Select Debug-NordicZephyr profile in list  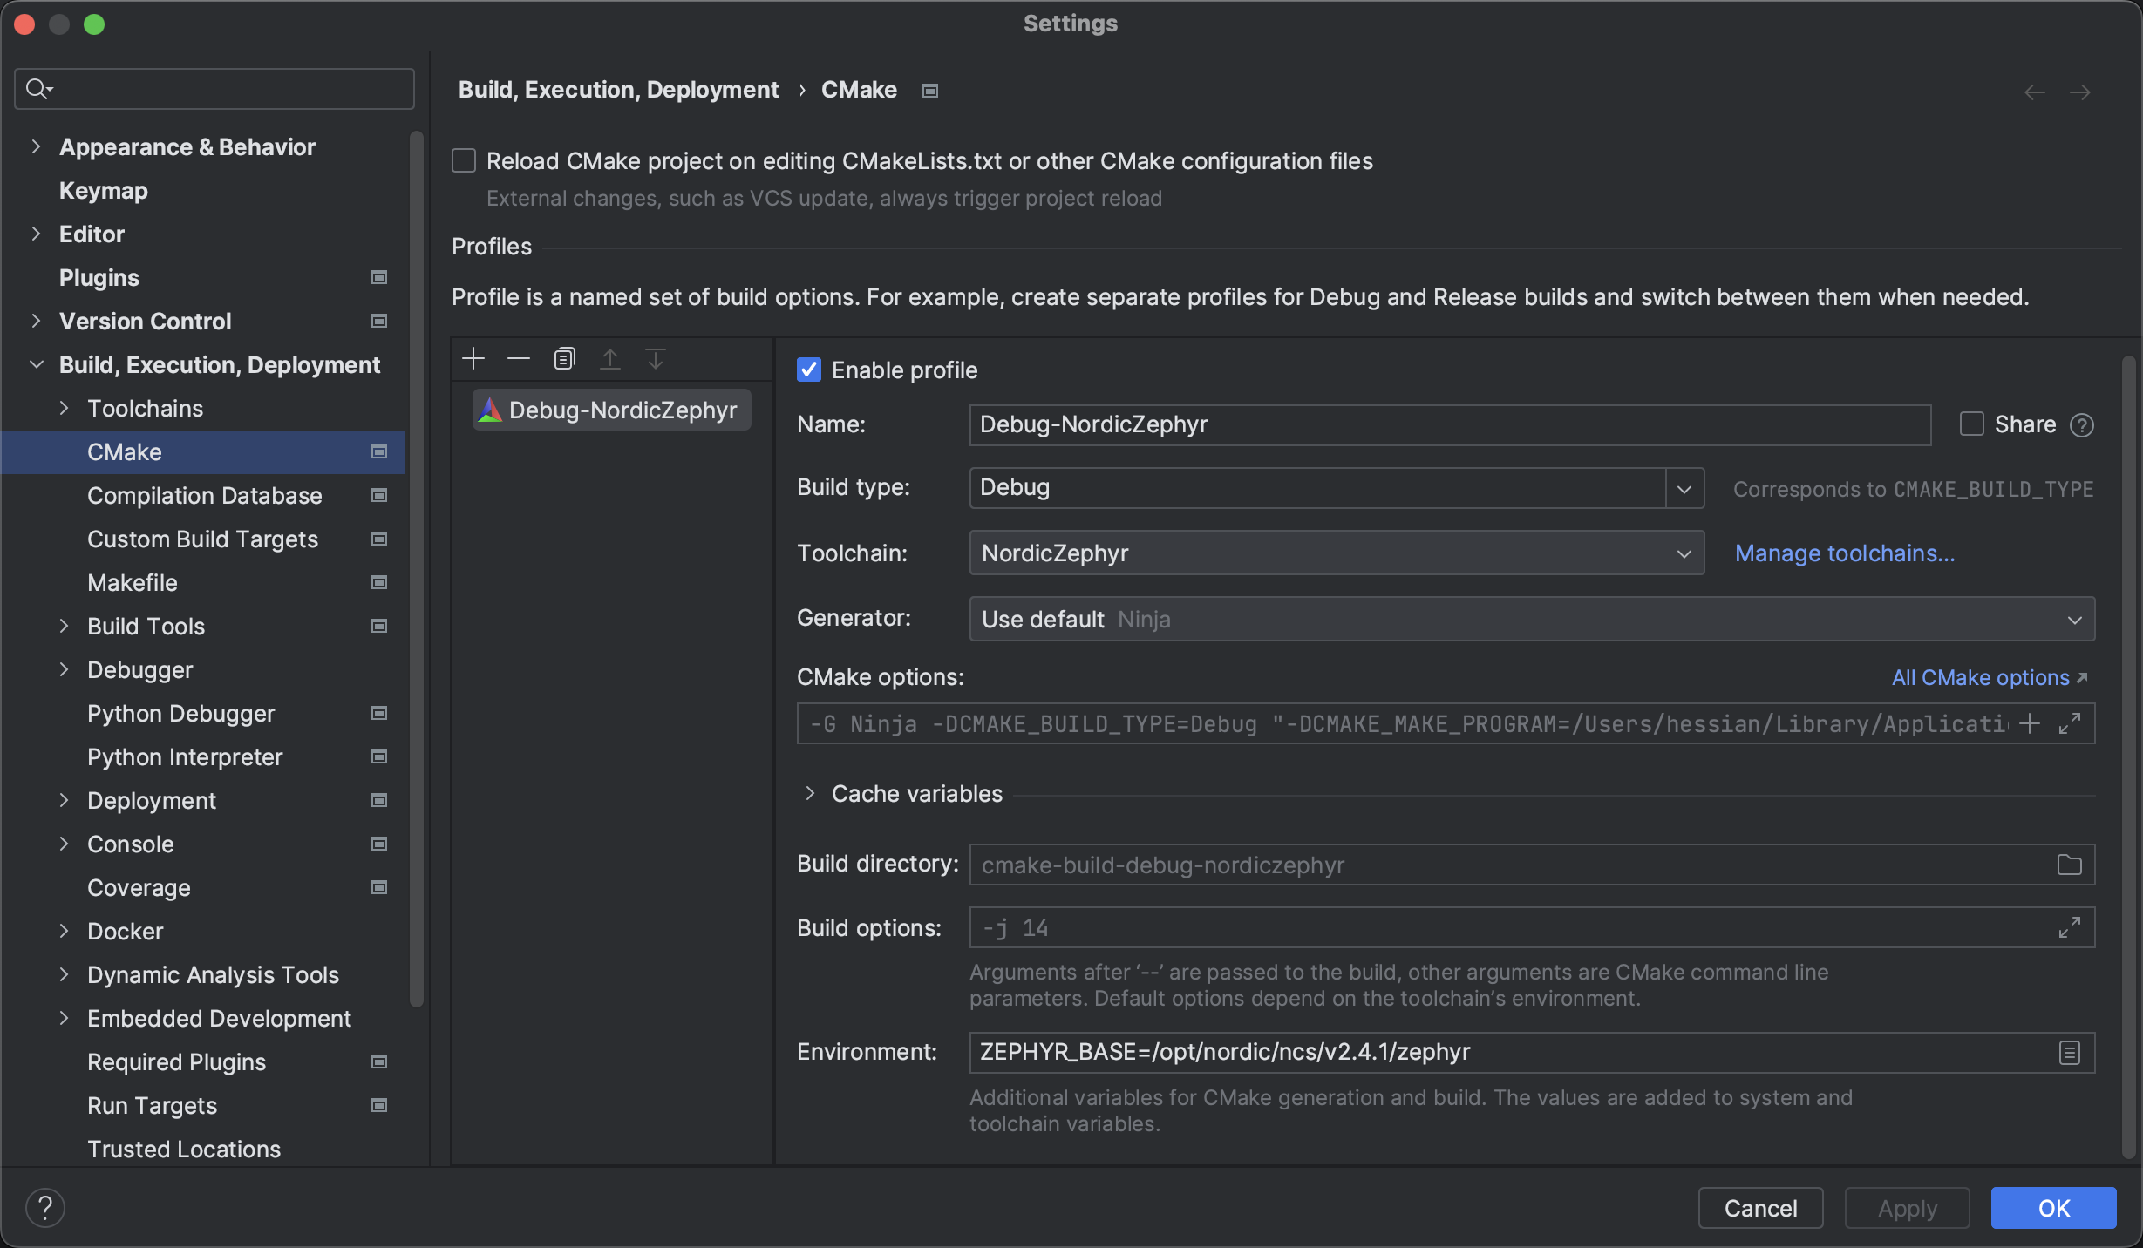coord(611,410)
